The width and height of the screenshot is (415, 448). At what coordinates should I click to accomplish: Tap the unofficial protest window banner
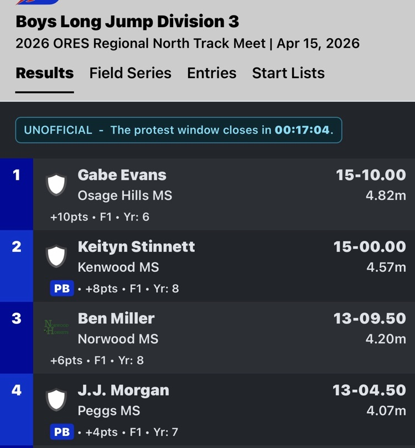pyautogui.click(x=178, y=130)
